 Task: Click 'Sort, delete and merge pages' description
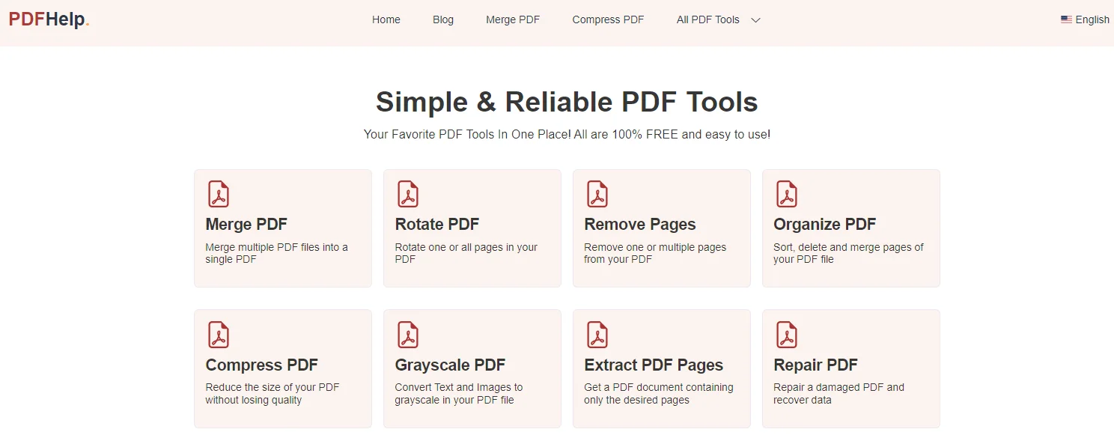[848, 253]
